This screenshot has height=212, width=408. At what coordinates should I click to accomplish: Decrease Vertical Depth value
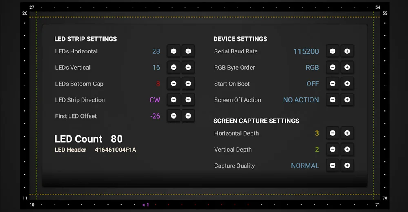(333, 149)
